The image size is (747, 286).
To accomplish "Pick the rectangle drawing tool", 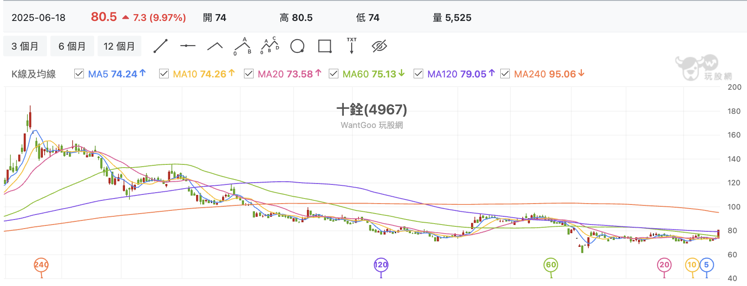I will click(x=325, y=46).
